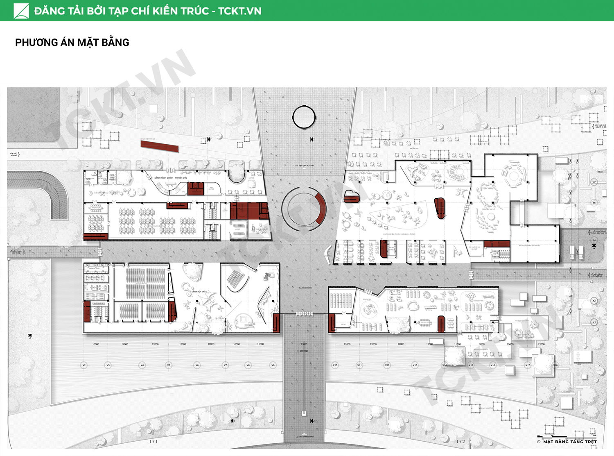
Task: Click the Y6 grid axis bubble
Action: [x=594, y=202]
